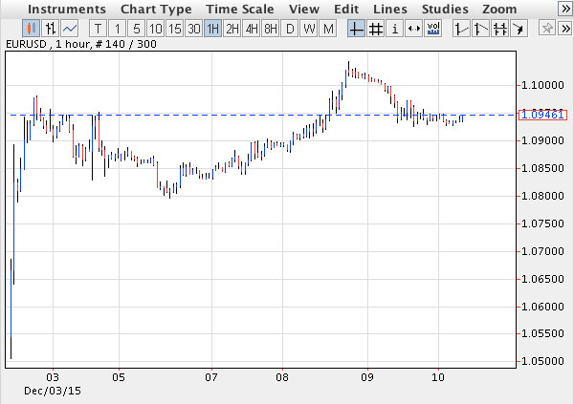Switch to OHLC bar chart icon
This screenshot has width=574, height=404.
(50, 29)
